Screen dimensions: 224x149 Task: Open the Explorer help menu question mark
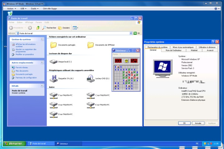click(52, 23)
